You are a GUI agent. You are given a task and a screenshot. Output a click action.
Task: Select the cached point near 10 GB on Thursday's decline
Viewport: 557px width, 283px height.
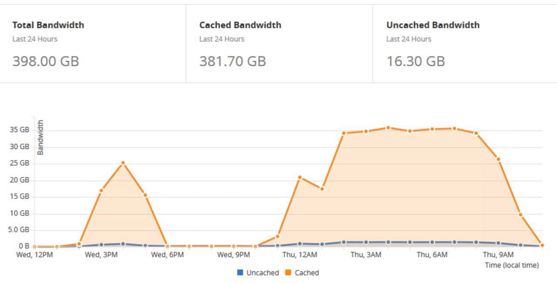point(520,215)
